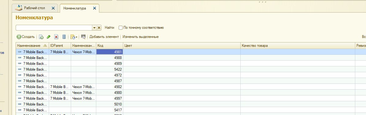
Task: Select code cell 4987
Action: [x=109, y=81]
